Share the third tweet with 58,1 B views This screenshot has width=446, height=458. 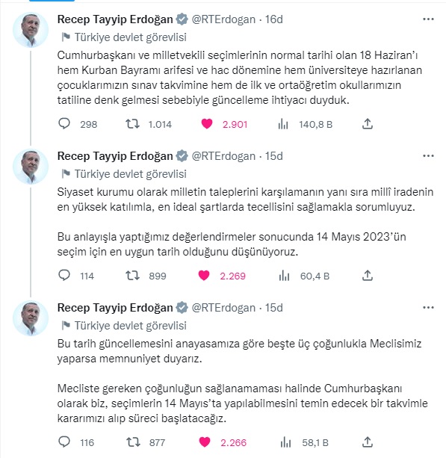tap(368, 442)
